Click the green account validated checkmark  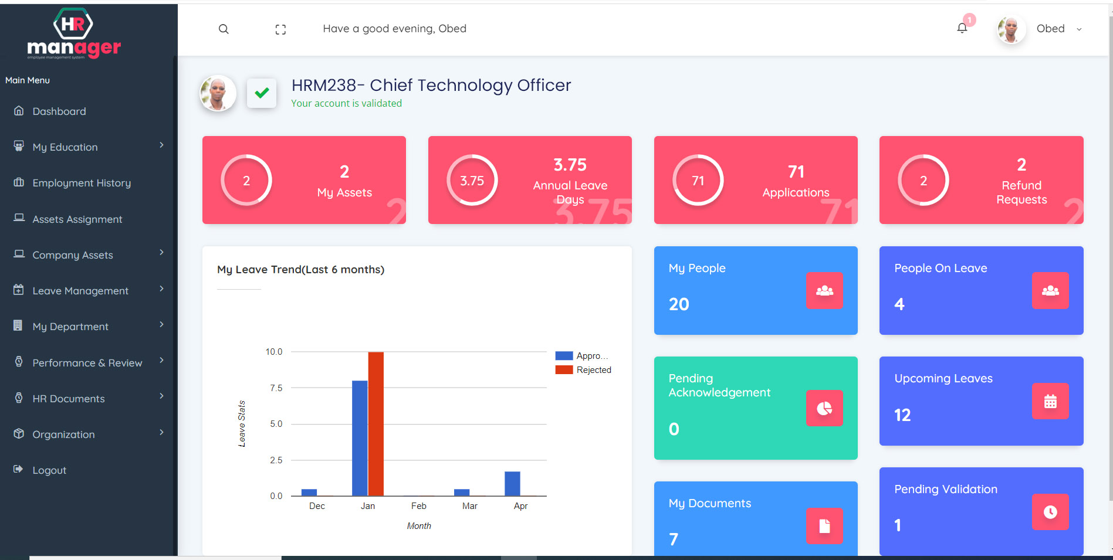coord(262,93)
